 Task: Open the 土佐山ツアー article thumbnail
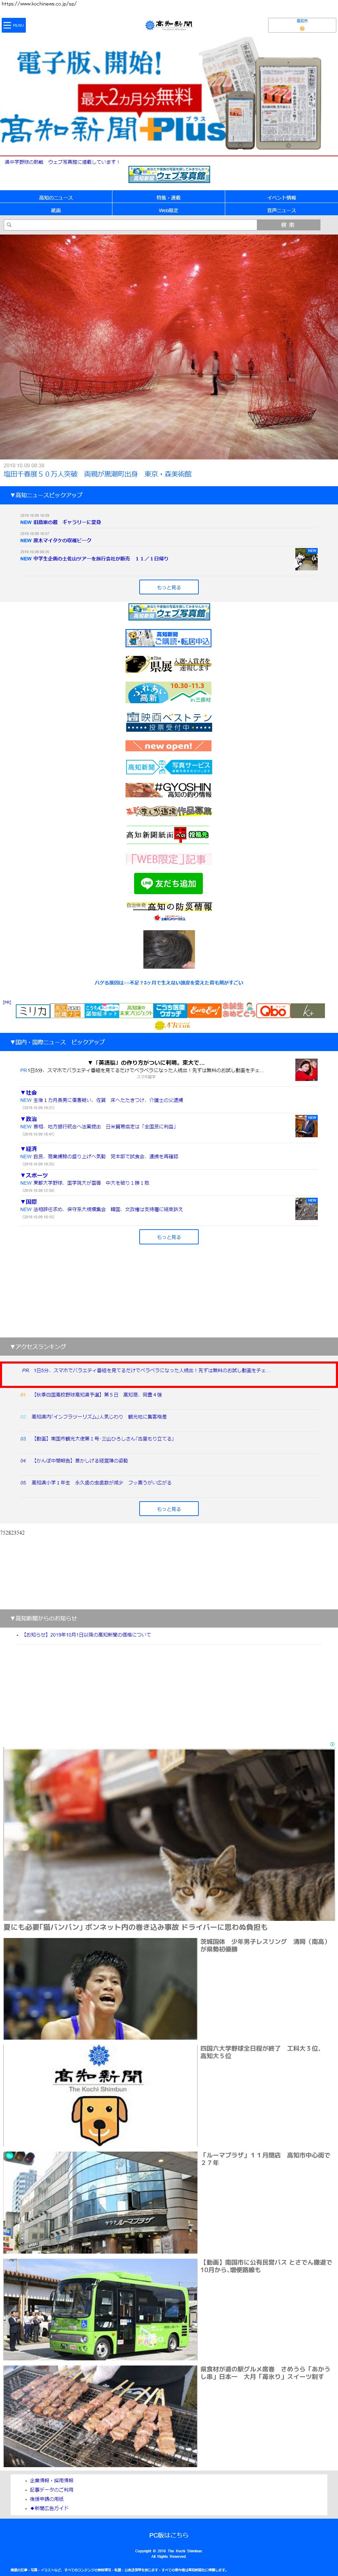click(306, 559)
